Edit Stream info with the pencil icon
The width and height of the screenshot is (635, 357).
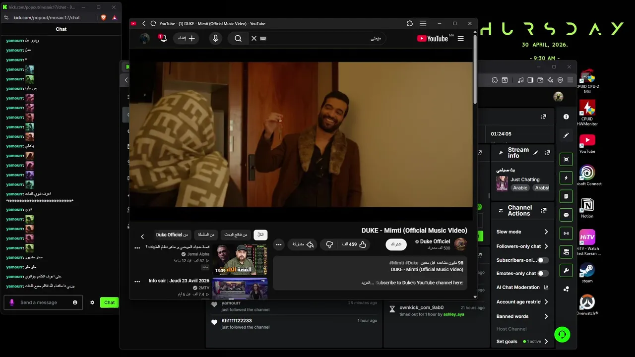536,153
